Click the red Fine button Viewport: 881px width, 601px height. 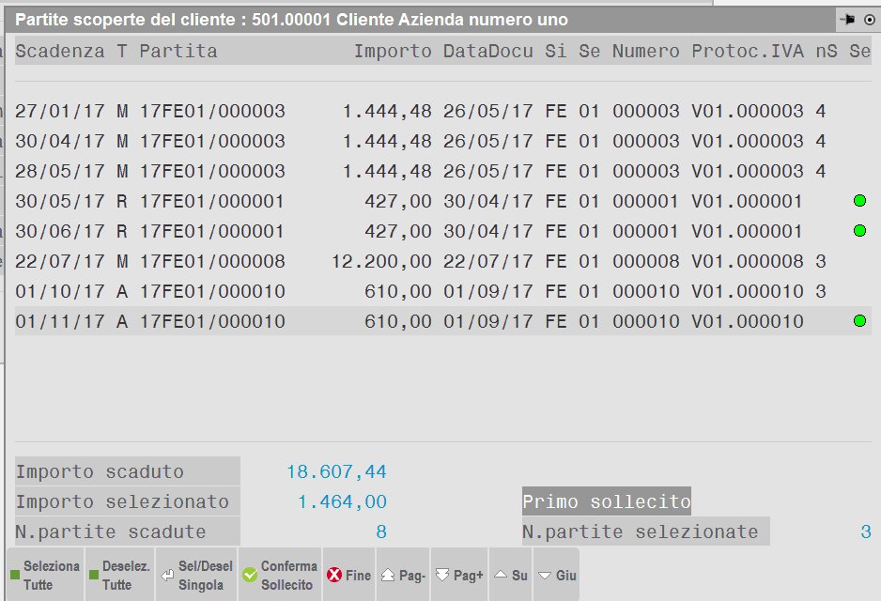[x=348, y=576]
